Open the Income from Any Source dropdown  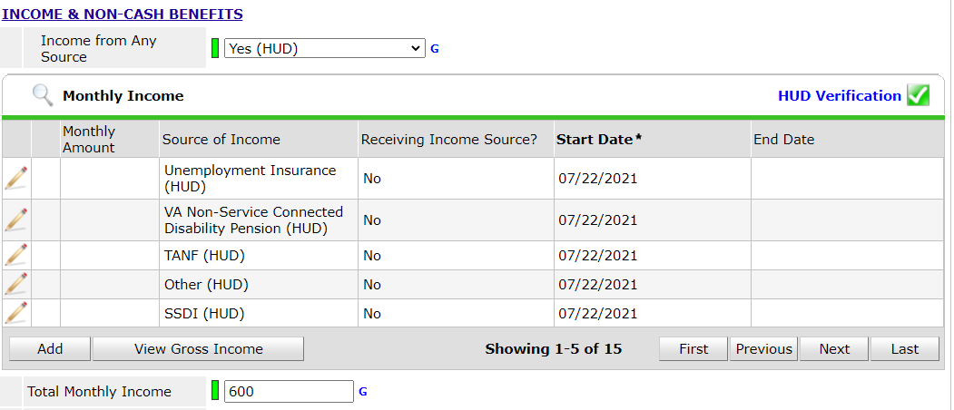click(324, 49)
